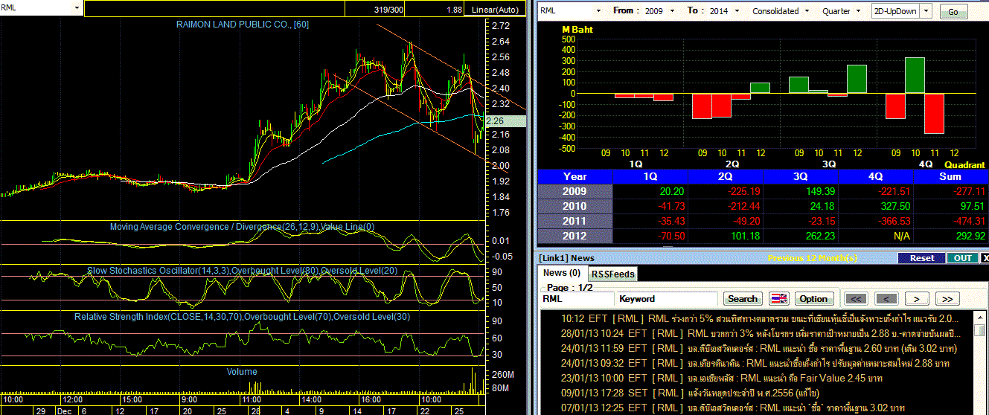Click the OUT button in News panel
Screen dimensions: 989x415
[x=961, y=258]
